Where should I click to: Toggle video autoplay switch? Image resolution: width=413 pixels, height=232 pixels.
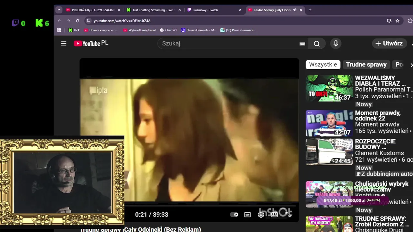tap(234, 215)
